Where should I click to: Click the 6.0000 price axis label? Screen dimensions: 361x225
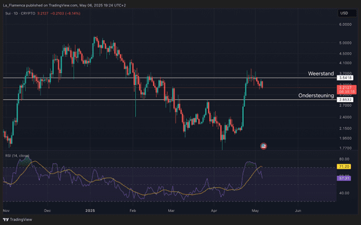(345, 24)
